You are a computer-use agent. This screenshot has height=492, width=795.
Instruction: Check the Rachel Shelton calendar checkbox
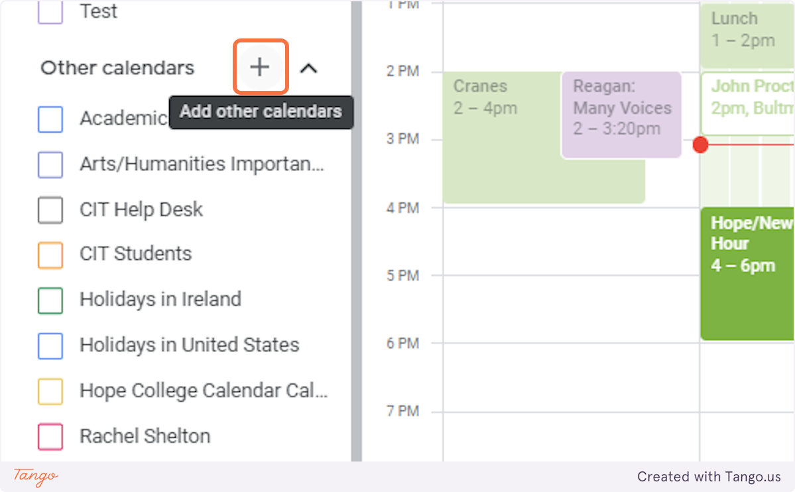(x=50, y=436)
